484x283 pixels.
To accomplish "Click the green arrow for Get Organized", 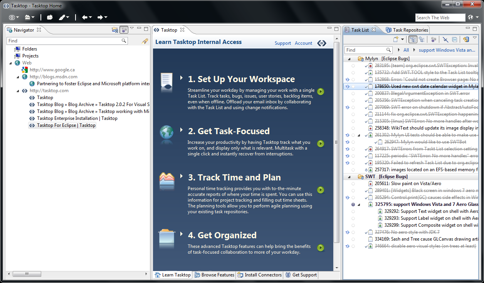I will pyautogui.click(x=321, y=248).
